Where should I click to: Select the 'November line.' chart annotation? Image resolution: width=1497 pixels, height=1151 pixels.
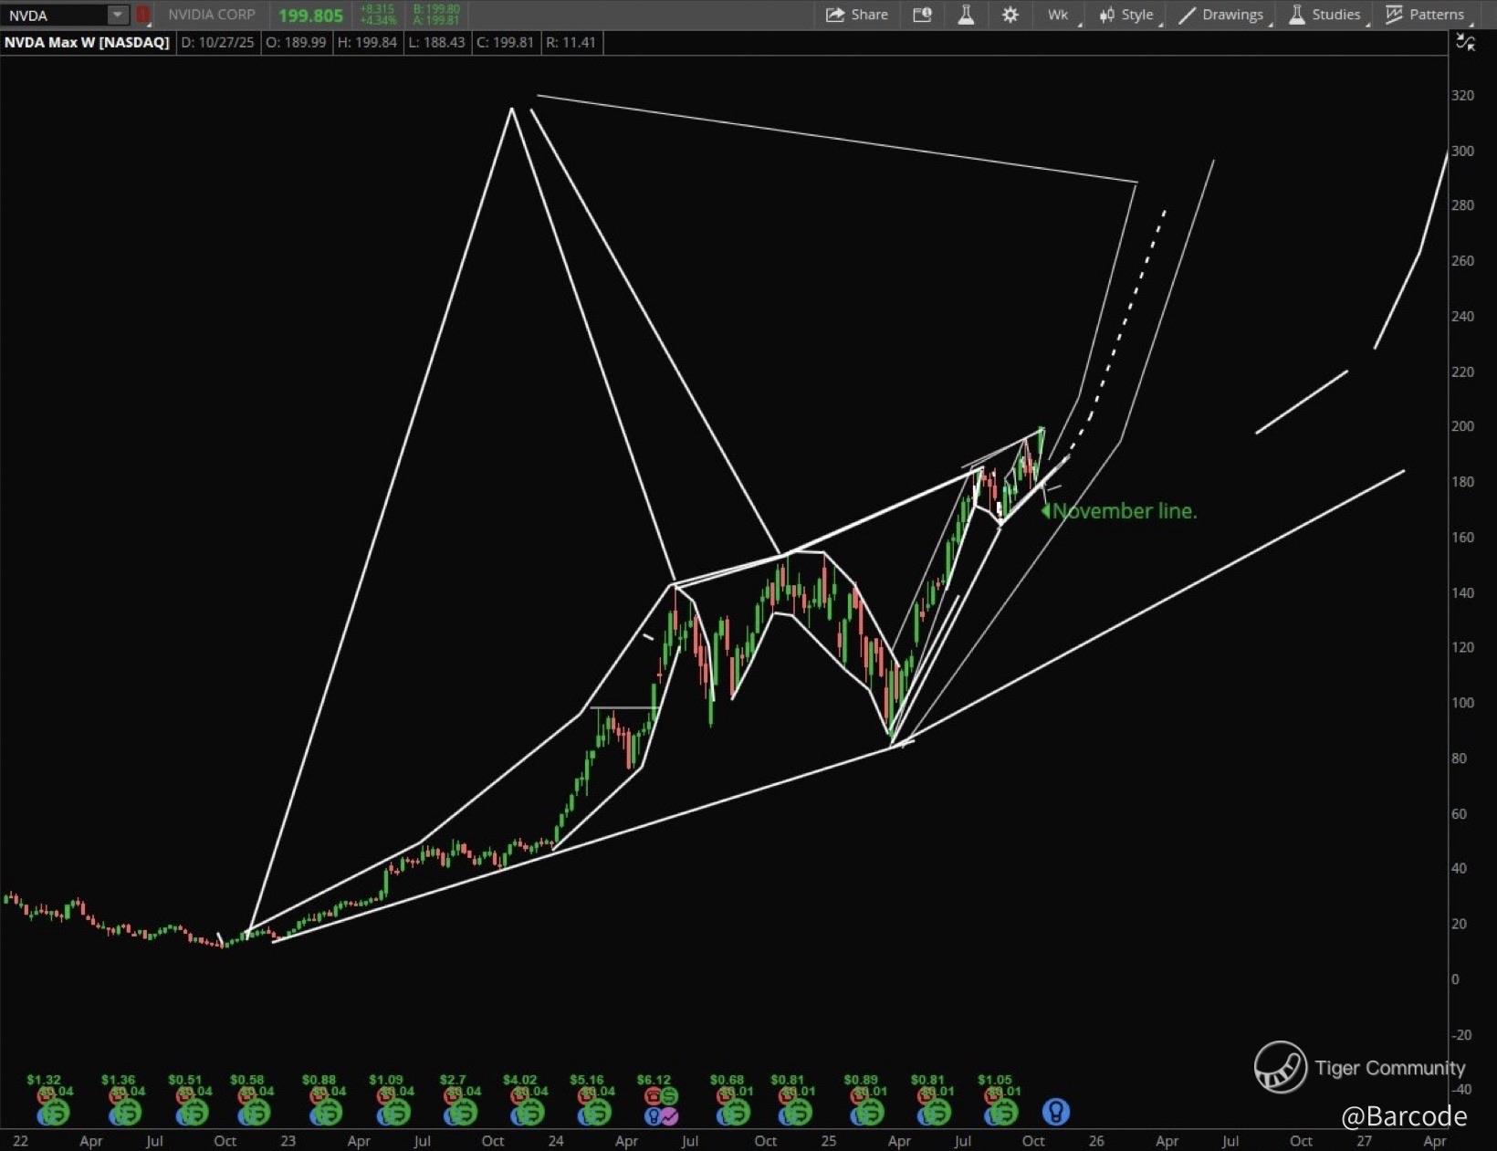pyautogui.click(x=1124, y=511)
